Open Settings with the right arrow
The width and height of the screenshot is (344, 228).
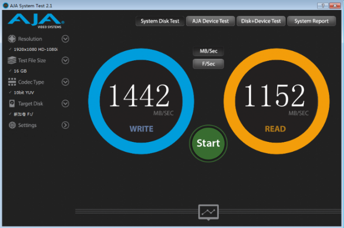(x=65, y=125)
